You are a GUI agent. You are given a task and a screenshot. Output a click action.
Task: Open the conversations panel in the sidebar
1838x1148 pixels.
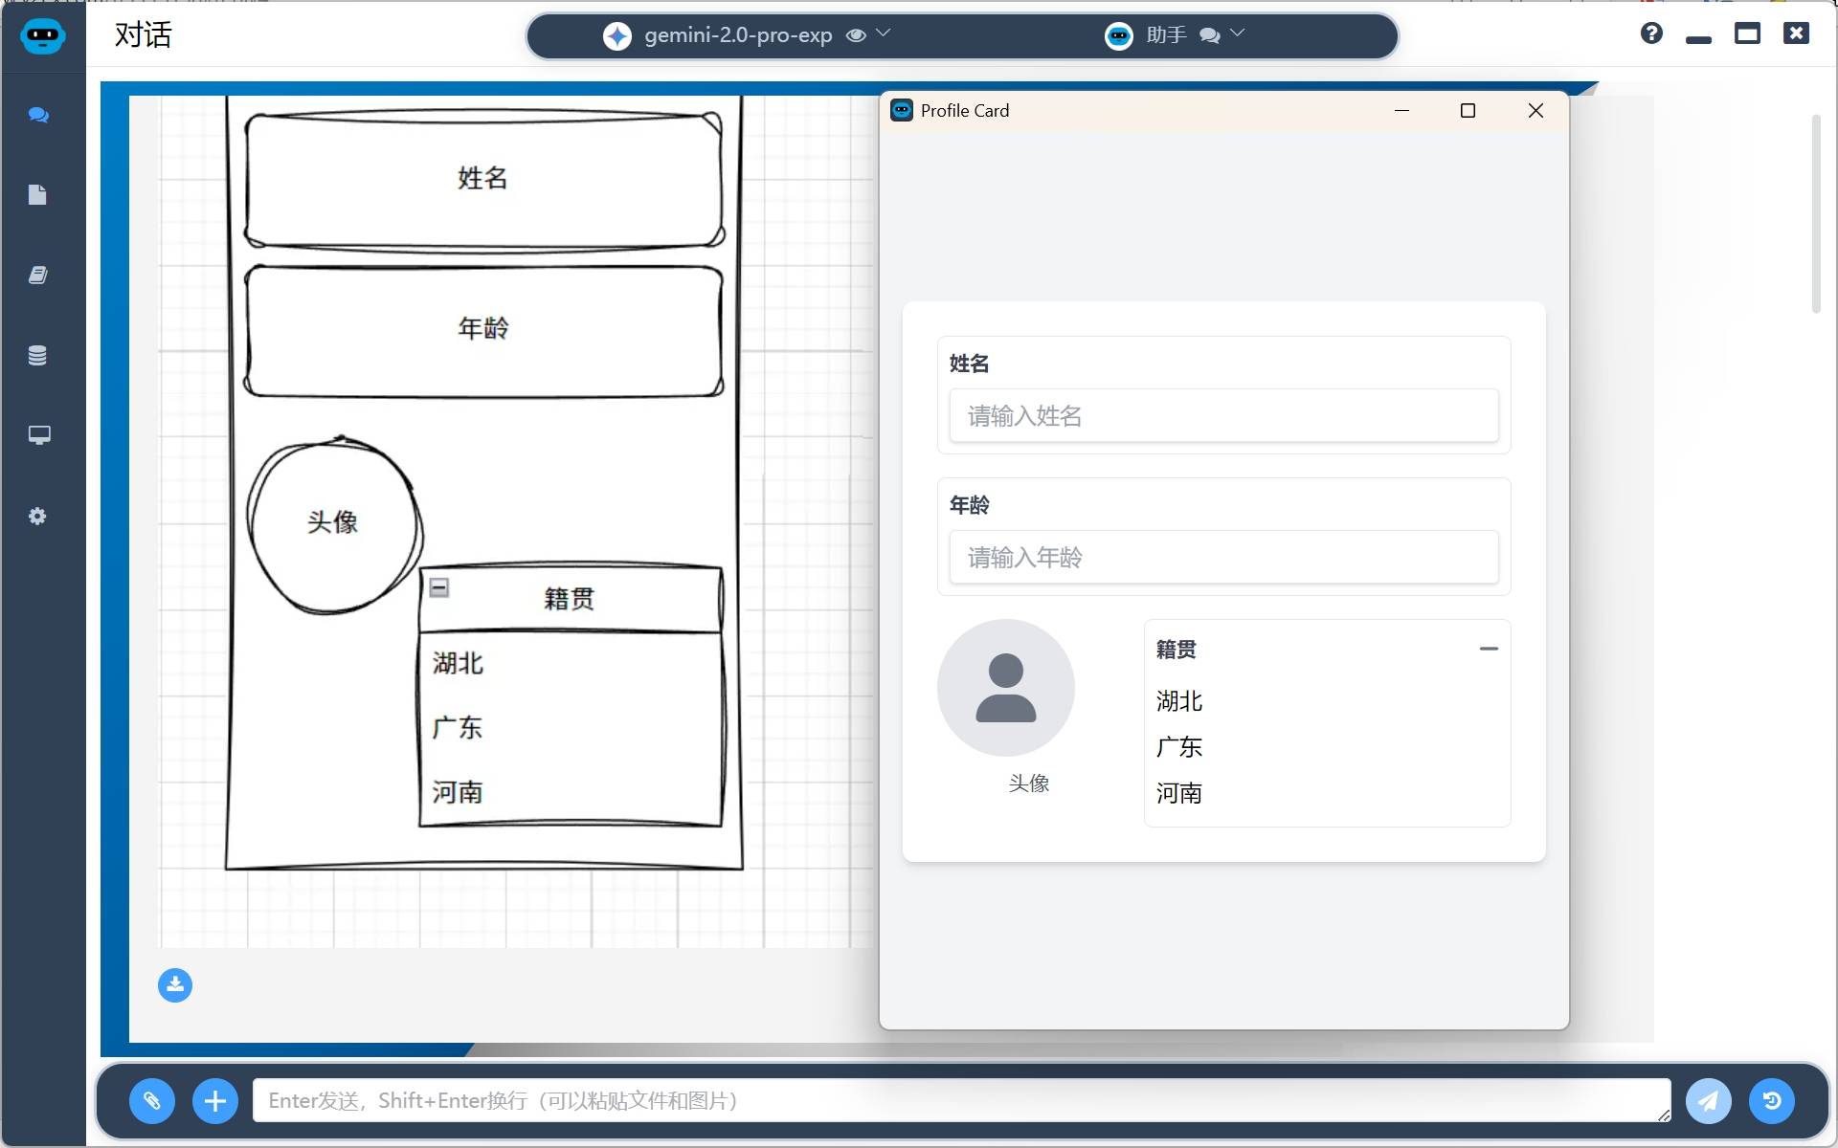38,115
